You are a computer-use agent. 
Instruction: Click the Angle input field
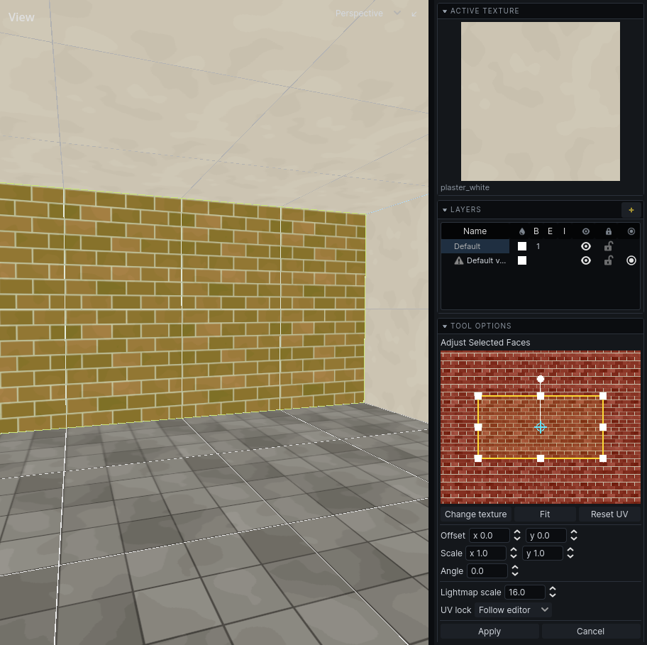(487, 570)
